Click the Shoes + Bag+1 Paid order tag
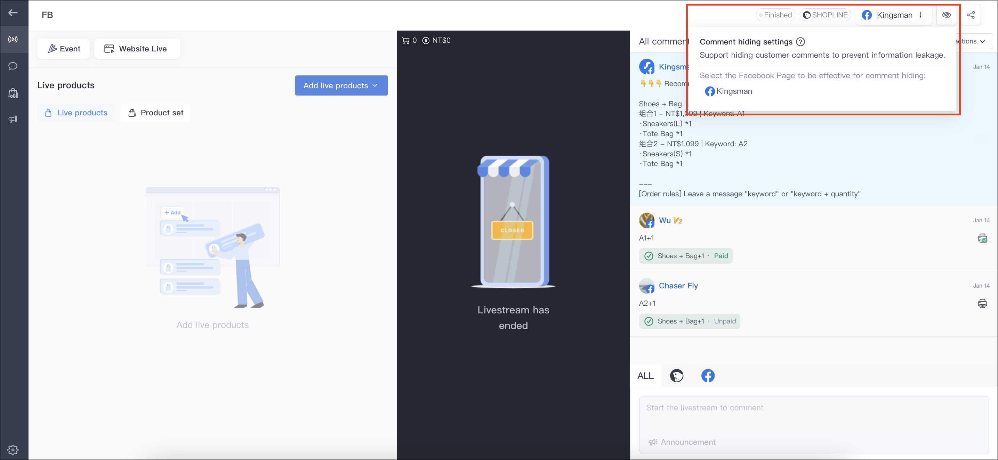Screen dimensions: 998x460 pos(686,256)
